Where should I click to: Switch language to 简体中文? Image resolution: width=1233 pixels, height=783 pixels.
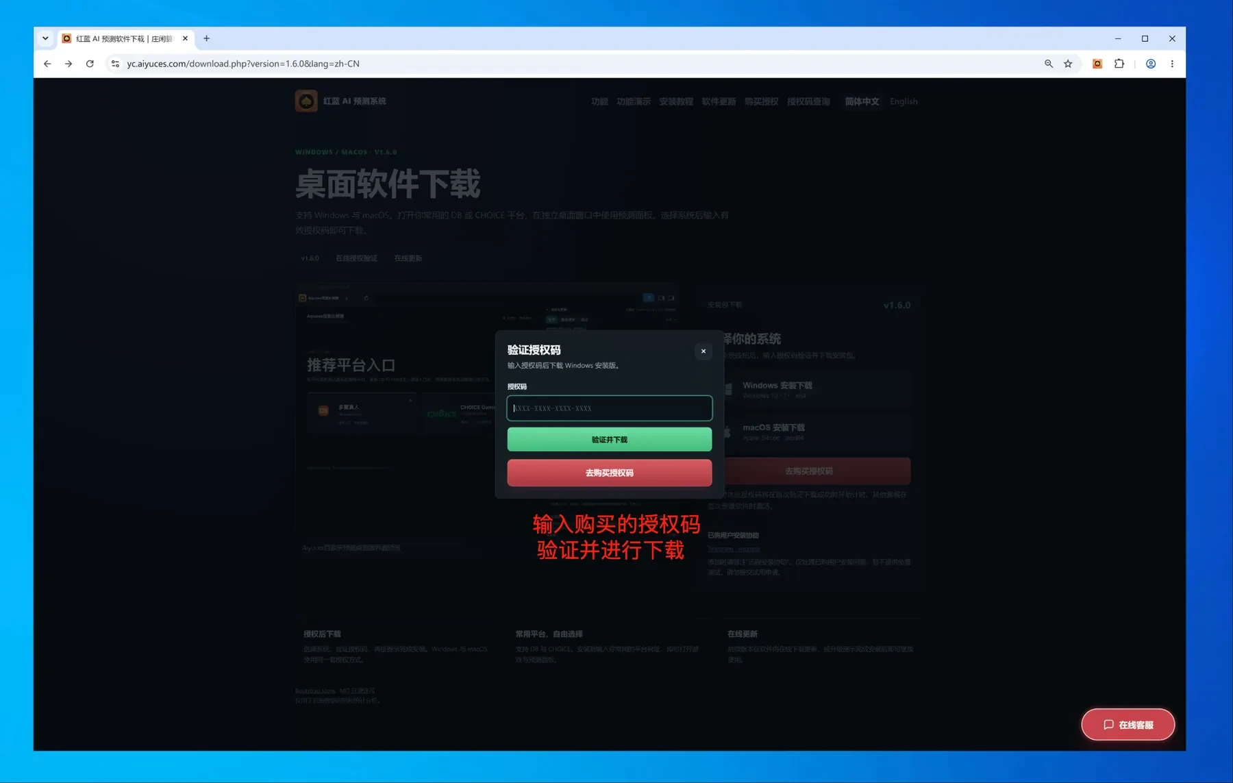[x=862, y=101]
